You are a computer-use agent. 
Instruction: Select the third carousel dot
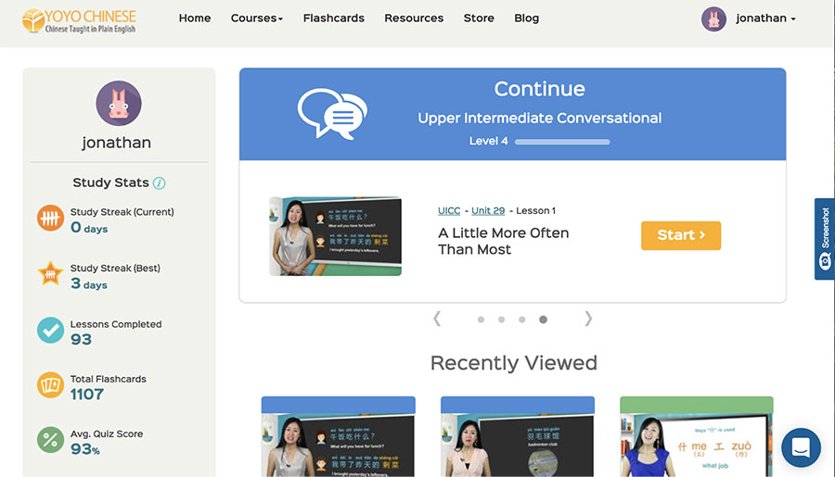pyautogui.click(x=521, y=320)
